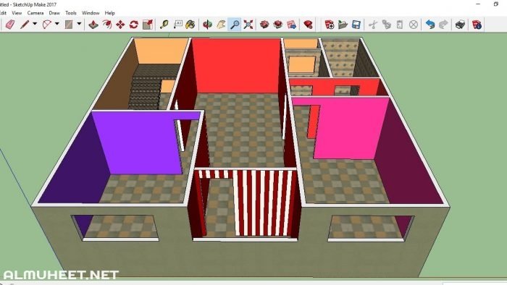Open the 3D Warehouse icon
Screen dimensions: 507x285
(264, 24)
